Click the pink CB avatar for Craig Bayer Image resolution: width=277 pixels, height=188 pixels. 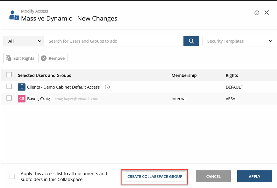[22, 99]
